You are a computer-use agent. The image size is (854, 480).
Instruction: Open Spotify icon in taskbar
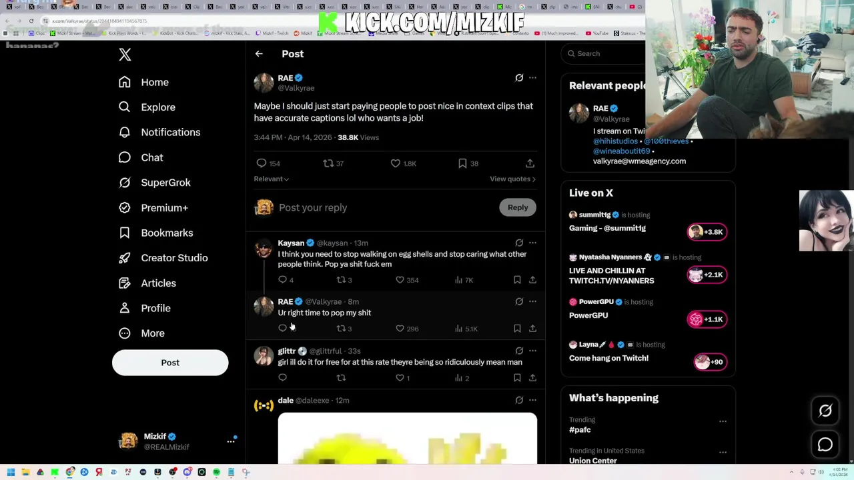(x=216, y=472)
